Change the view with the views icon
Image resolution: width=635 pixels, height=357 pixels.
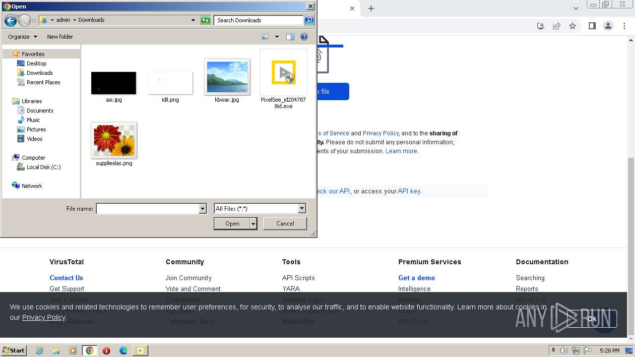265,37
